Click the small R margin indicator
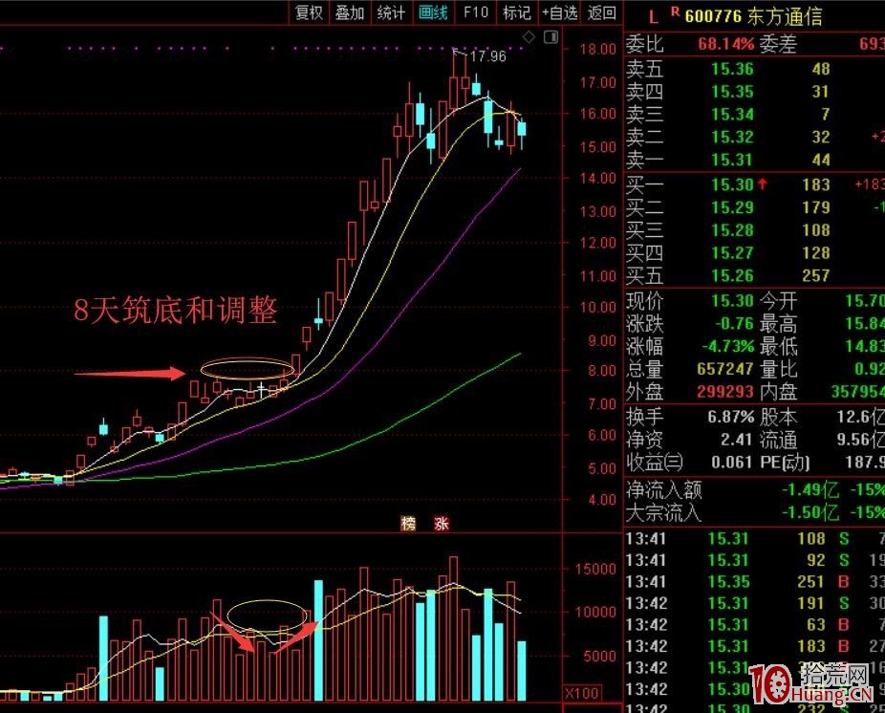 coord(675,11)
